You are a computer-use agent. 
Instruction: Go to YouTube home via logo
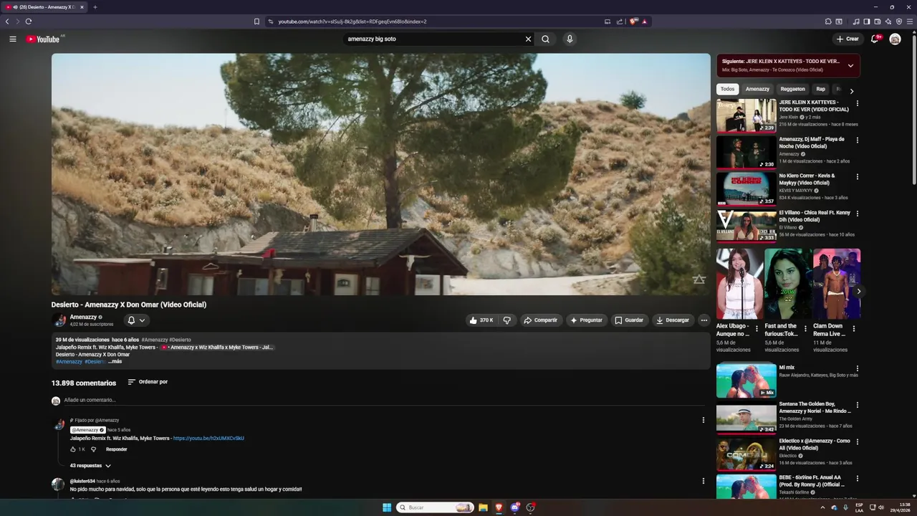click(x=43, y=39)
